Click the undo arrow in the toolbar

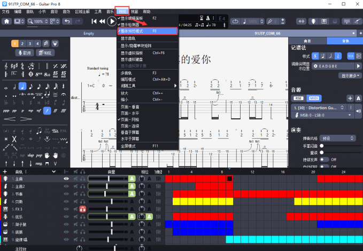(x=66, y=21)
